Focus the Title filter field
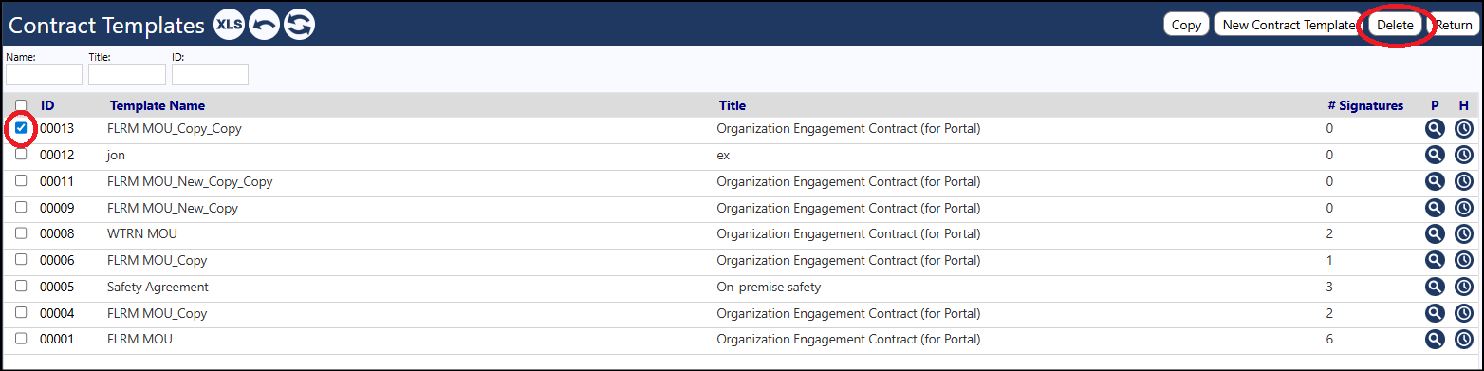 (x=127, y=74)
